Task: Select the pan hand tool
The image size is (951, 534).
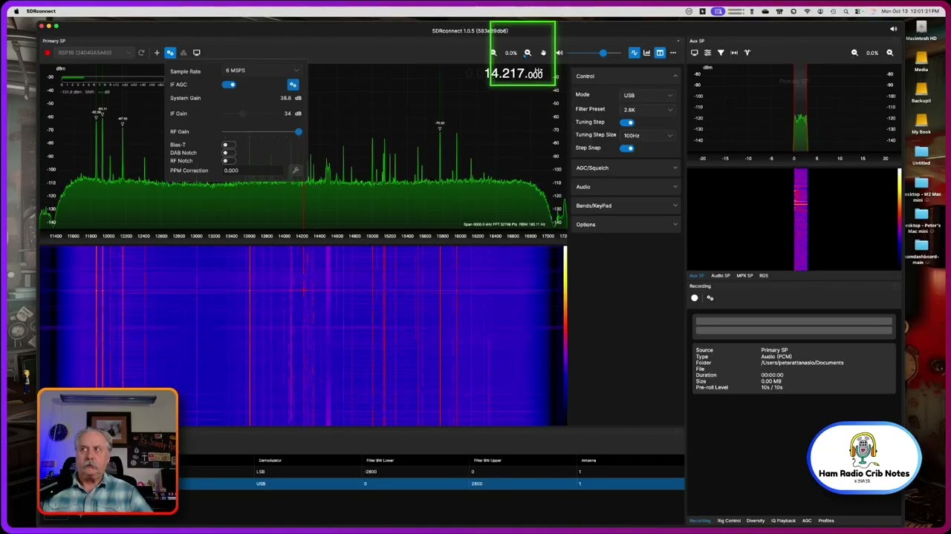Action: (x=543, y=53)
